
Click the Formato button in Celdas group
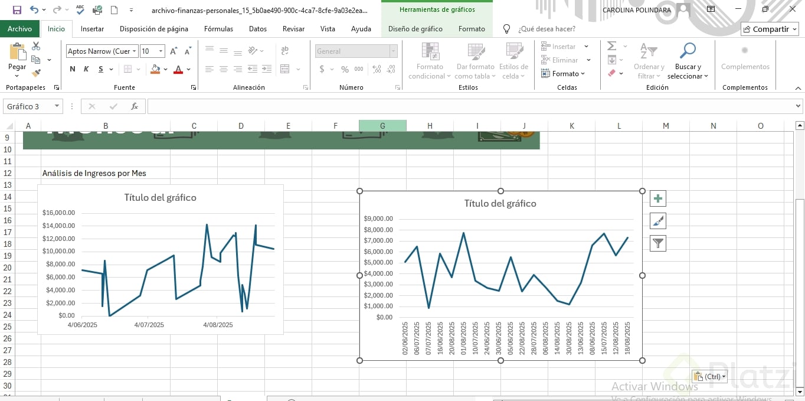point(563,74)
